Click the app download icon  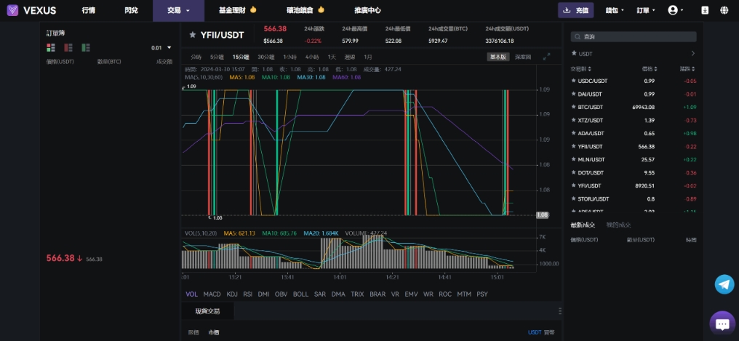pyautogui.click(x=705, y=10)
